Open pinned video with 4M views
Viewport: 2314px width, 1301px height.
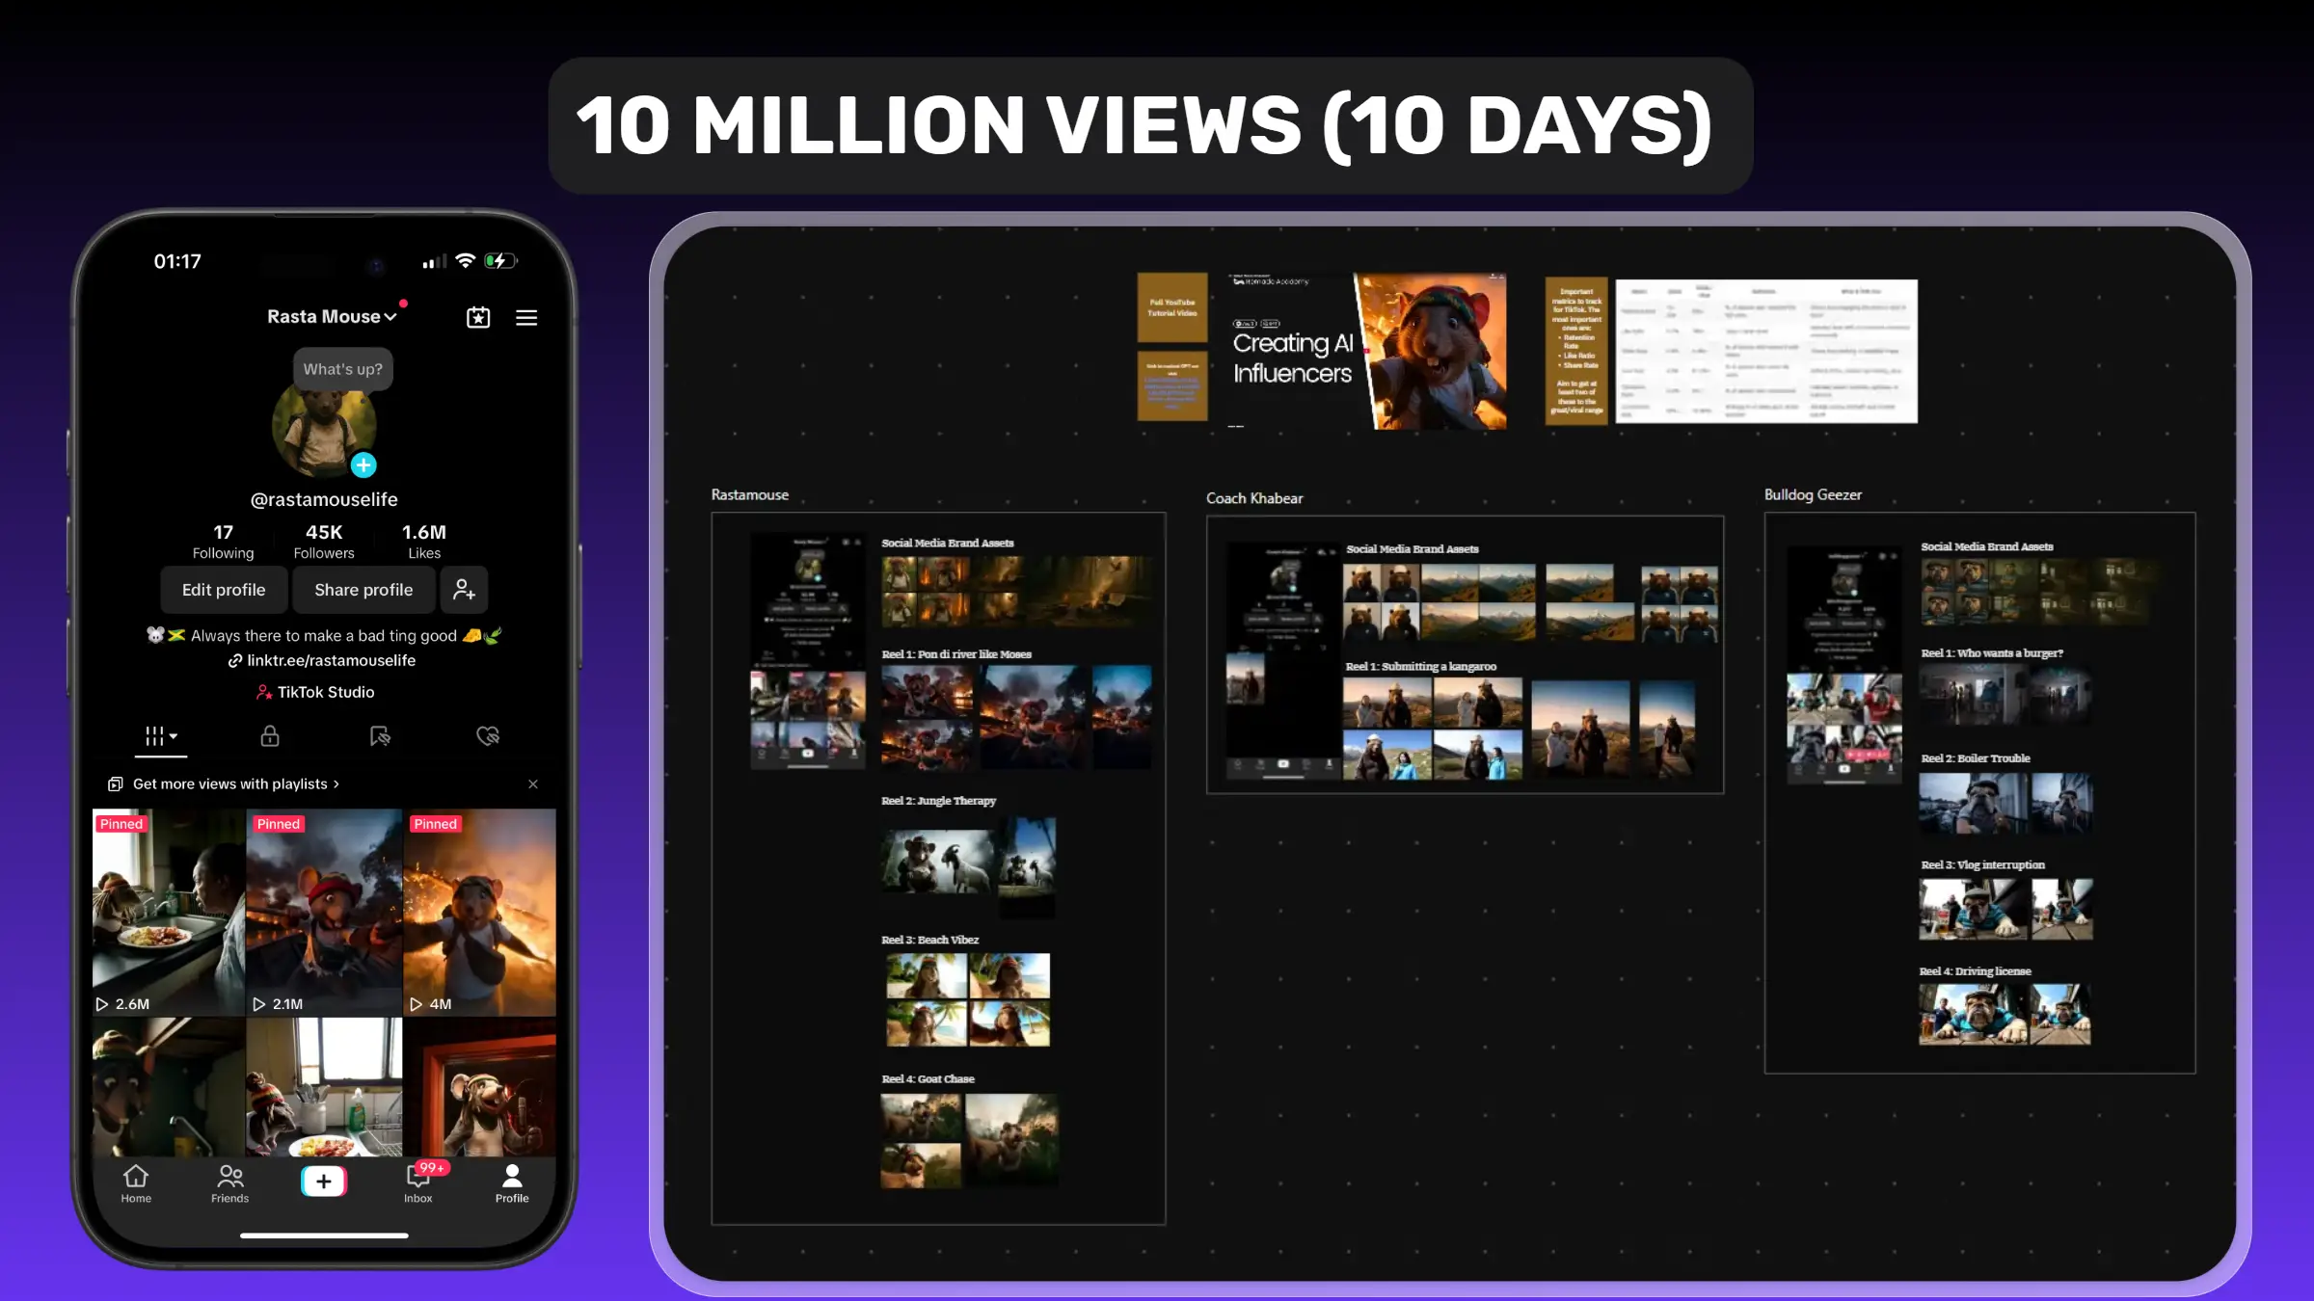click(480, 912)
